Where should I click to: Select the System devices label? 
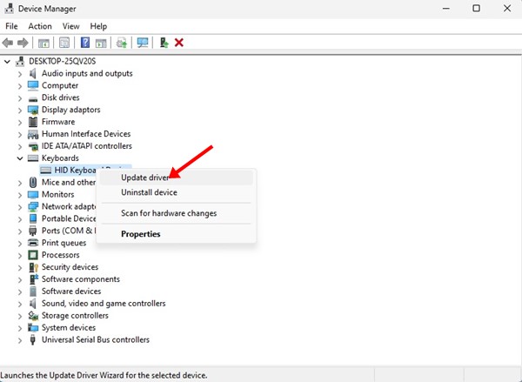point(69,328)
